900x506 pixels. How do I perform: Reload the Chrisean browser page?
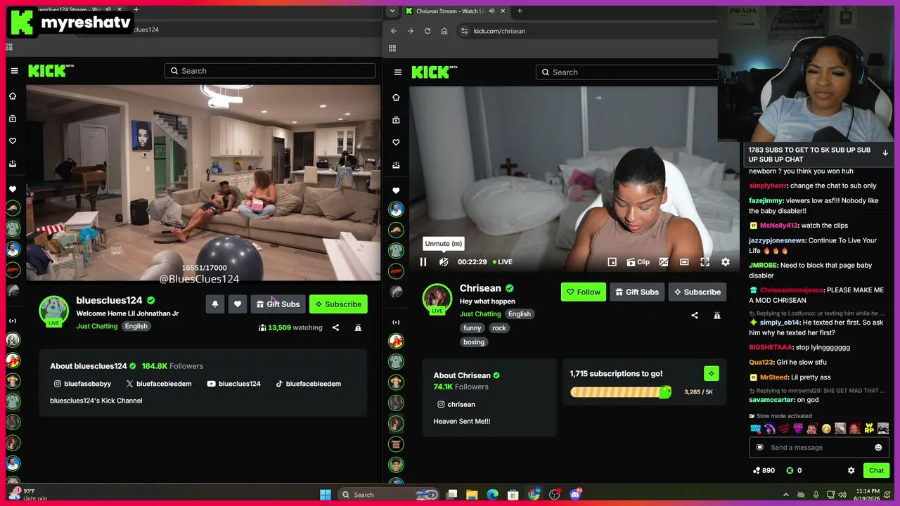(x=427, y=31)
